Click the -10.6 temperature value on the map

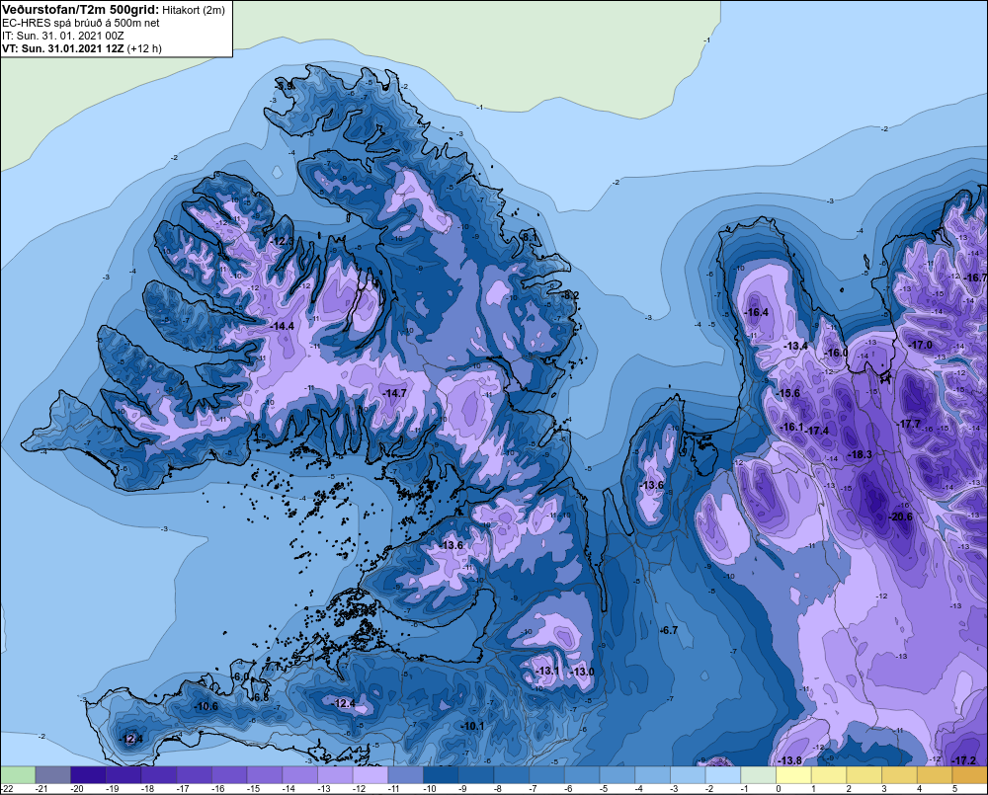tap(206, 707)
